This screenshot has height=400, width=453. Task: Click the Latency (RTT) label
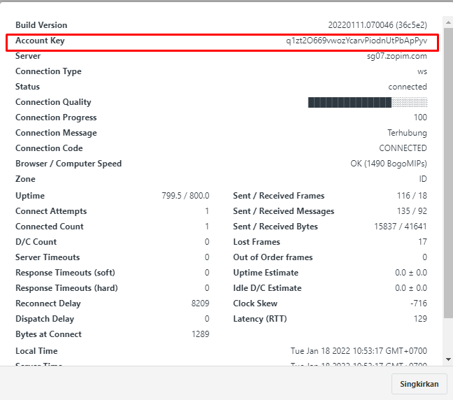pos(260,319)
